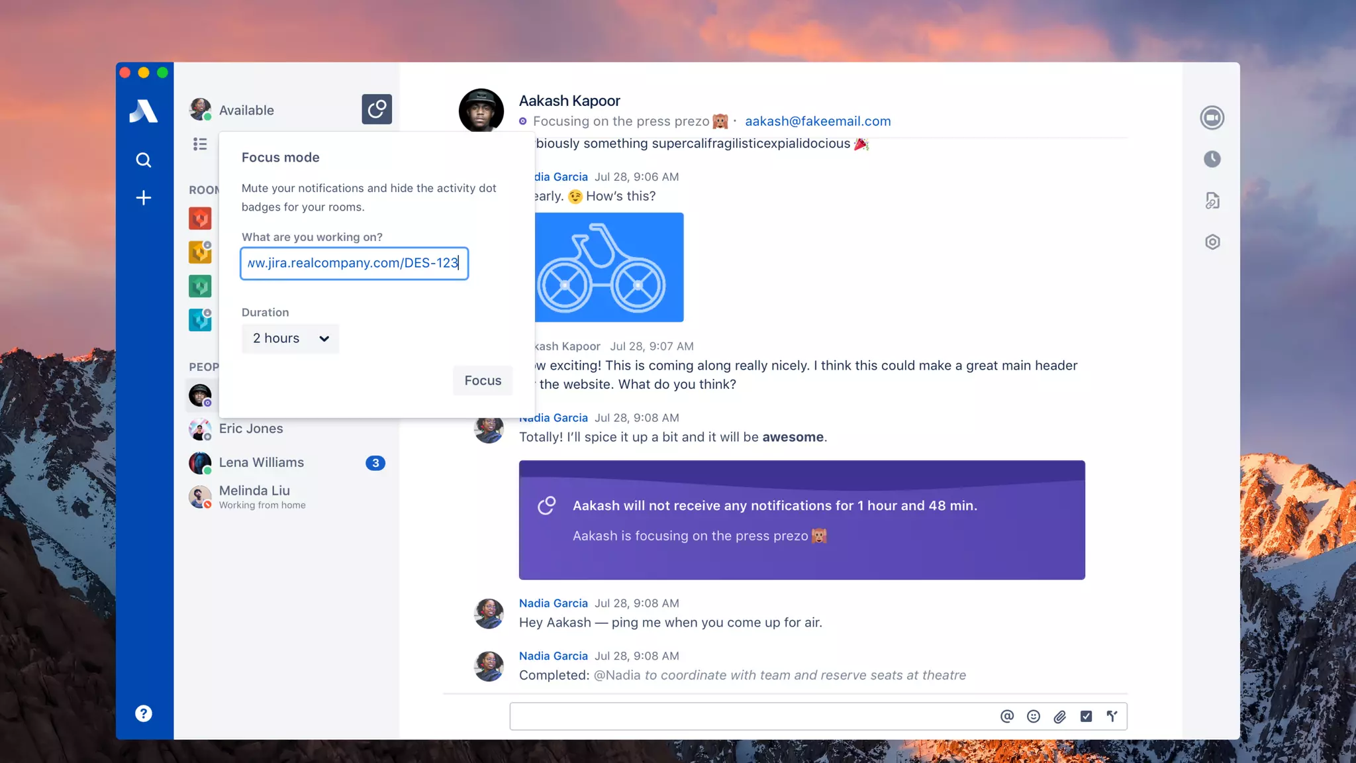This screenshot has height=763, width=1356.
Task: Attach a file using paperclip icon
Action: [x=1060, y=716]
